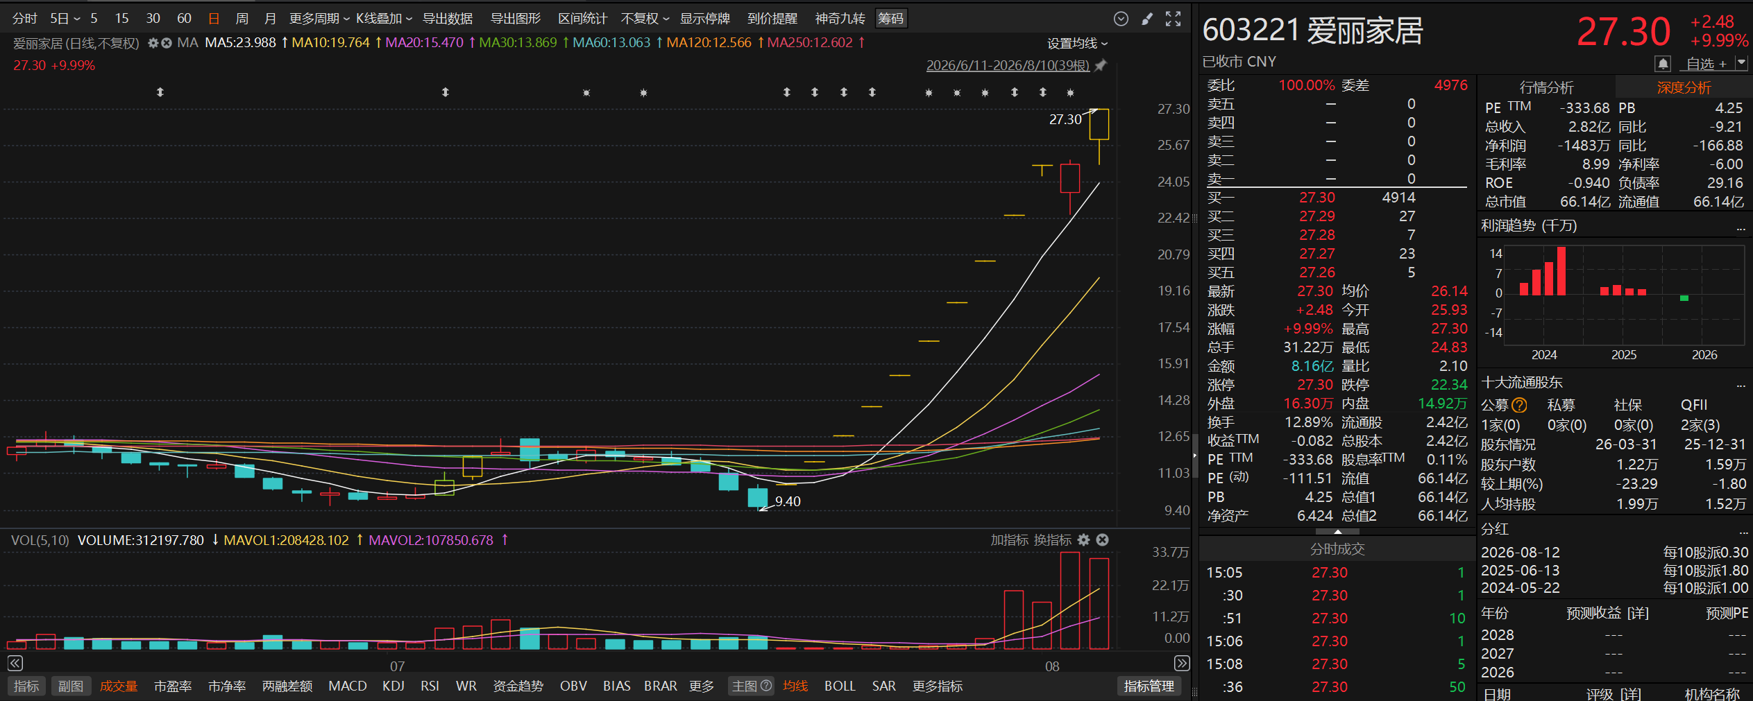Click the tallest red bar in the 2024 profit chart
Viewport: 1753px width, 701px height.
click(1561, 271)
